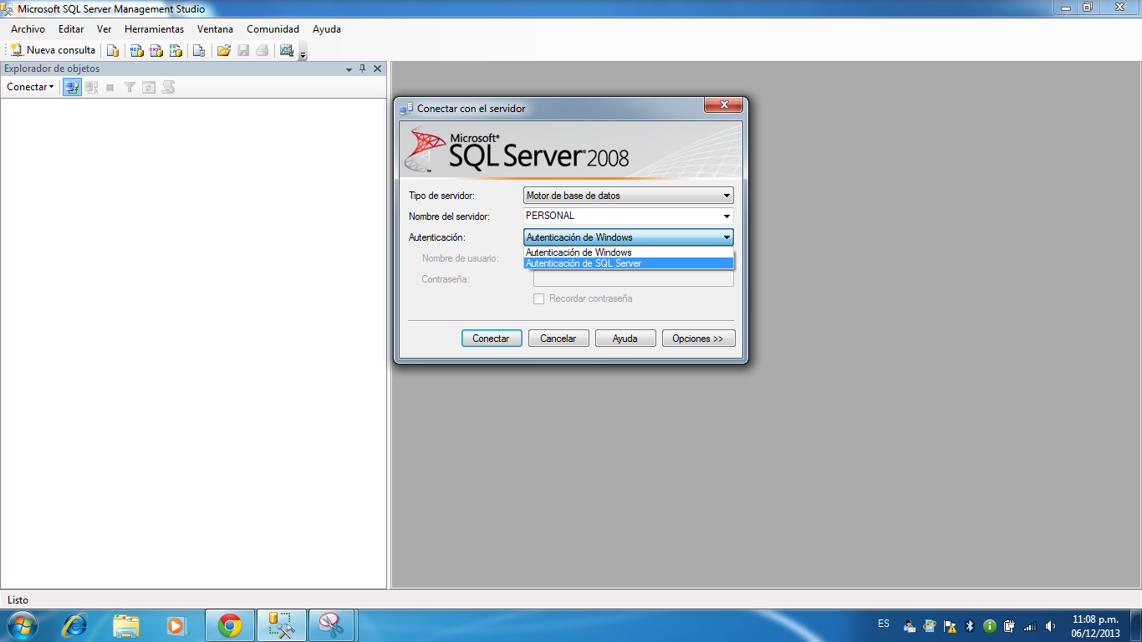Click the disconnect server icon
This screenshot has width=1142, height=642.
point(92,87)
